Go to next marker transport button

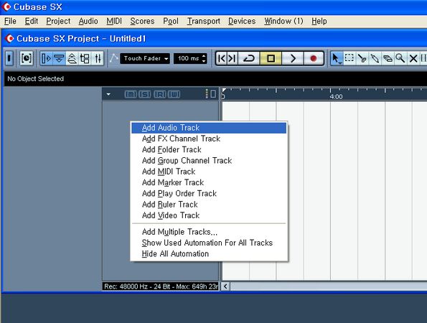[x=233, y=58]
